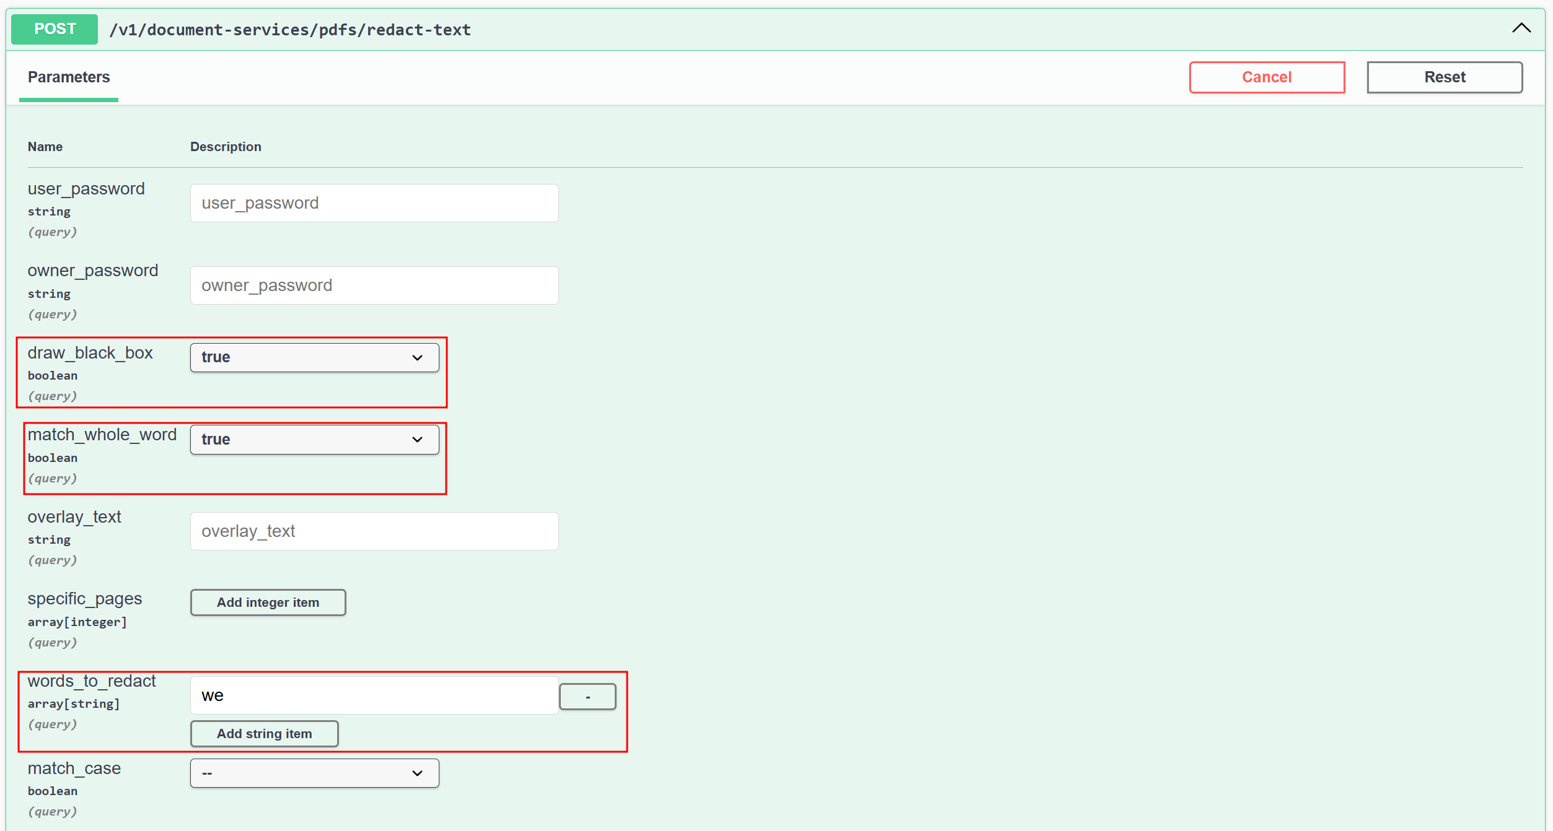Click the Description column header

(x=226, y=147)
